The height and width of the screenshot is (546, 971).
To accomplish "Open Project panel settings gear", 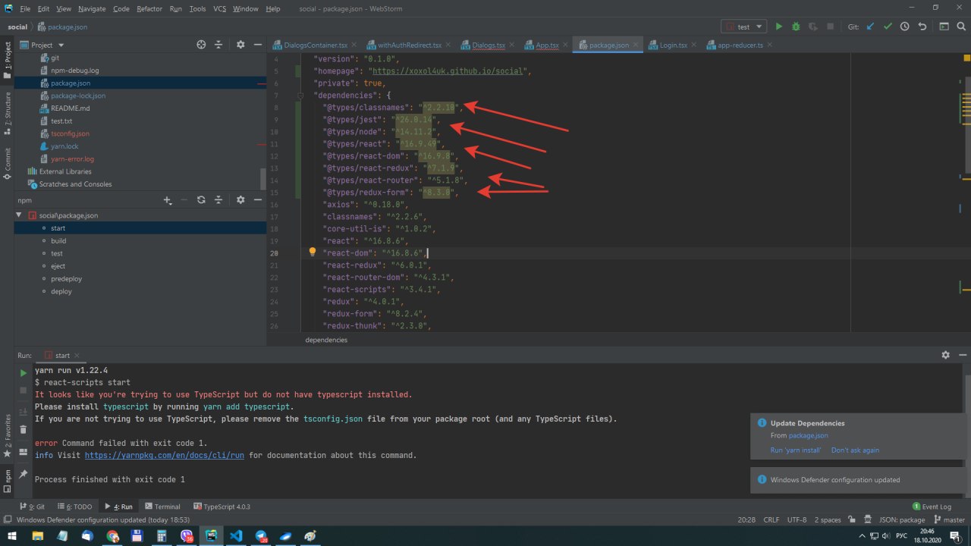I will coord(240,45).
